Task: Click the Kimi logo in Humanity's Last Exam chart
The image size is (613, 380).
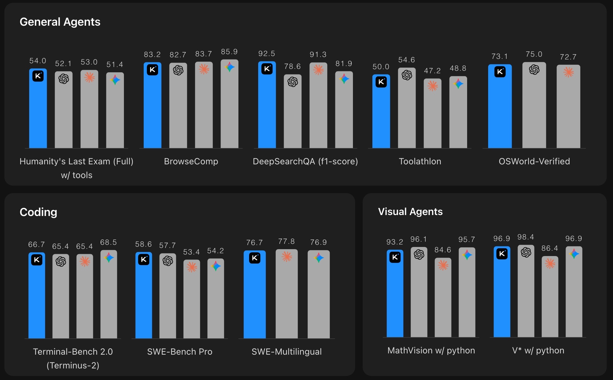Action: [x=38, y=76]
